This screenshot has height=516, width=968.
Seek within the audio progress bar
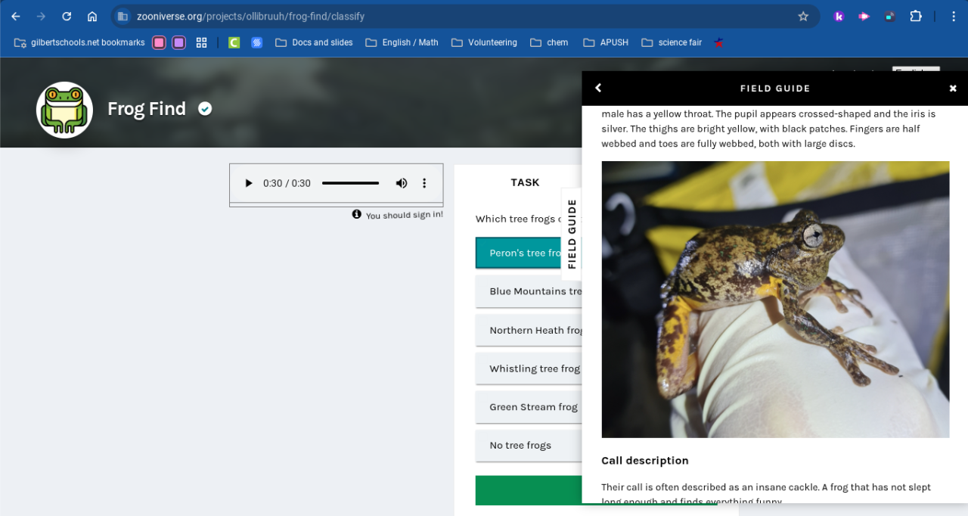pyautogui.click(x=350, y=183)
